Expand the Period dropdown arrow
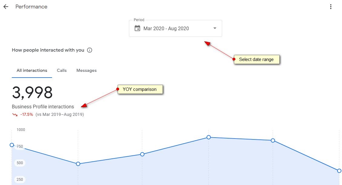 [x=215, y=28]
